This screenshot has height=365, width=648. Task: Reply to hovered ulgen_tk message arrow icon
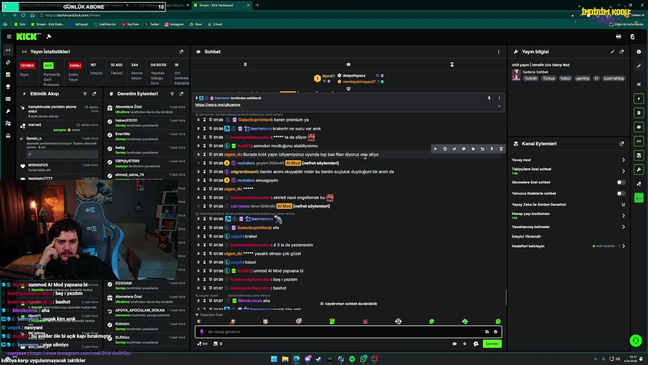482,149
